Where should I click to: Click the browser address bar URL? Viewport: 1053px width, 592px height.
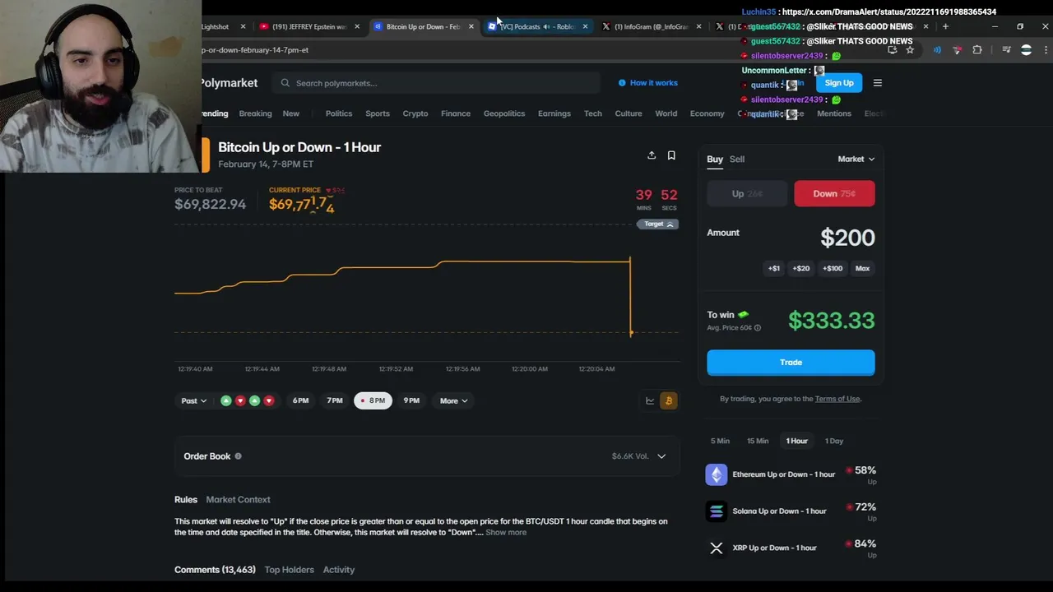pos(256,50)
